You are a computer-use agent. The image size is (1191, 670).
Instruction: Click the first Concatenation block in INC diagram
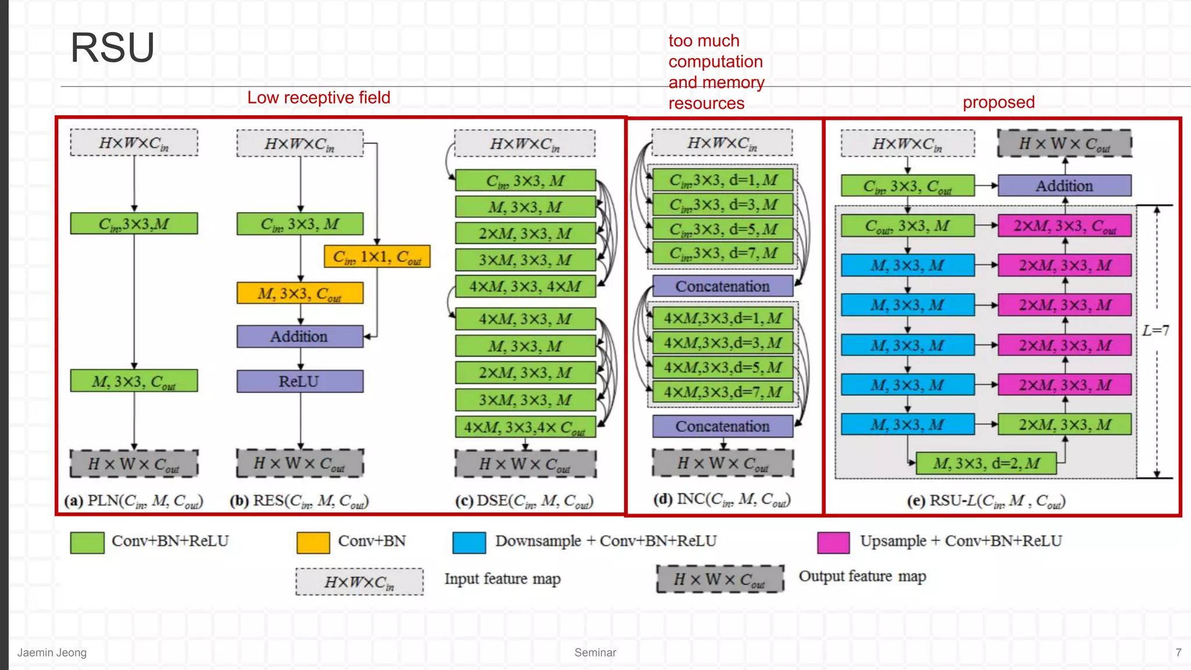click(722, 286)
